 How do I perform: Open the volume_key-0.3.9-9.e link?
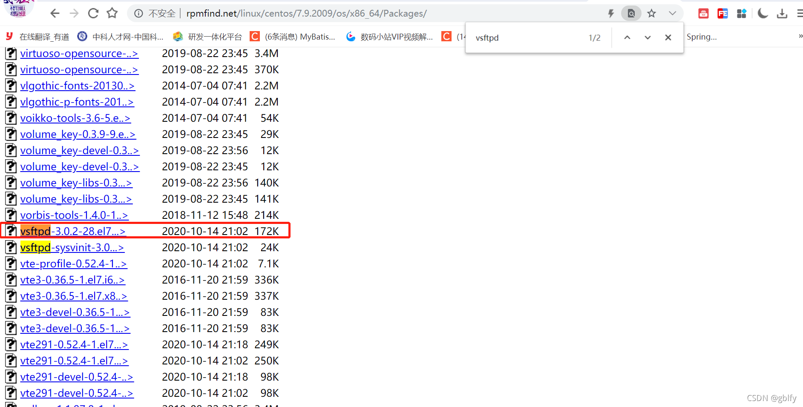pos(78,134)
